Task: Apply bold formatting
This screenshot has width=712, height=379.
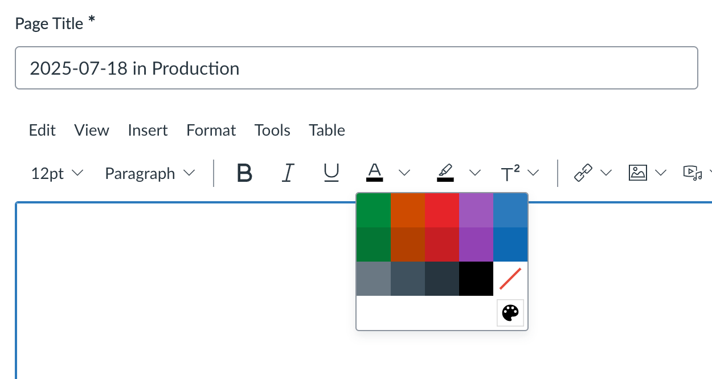Action: [x=244, y=173]
